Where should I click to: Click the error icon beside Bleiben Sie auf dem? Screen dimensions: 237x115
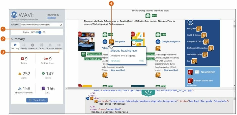pyautogui.click(x=190, y=81)
